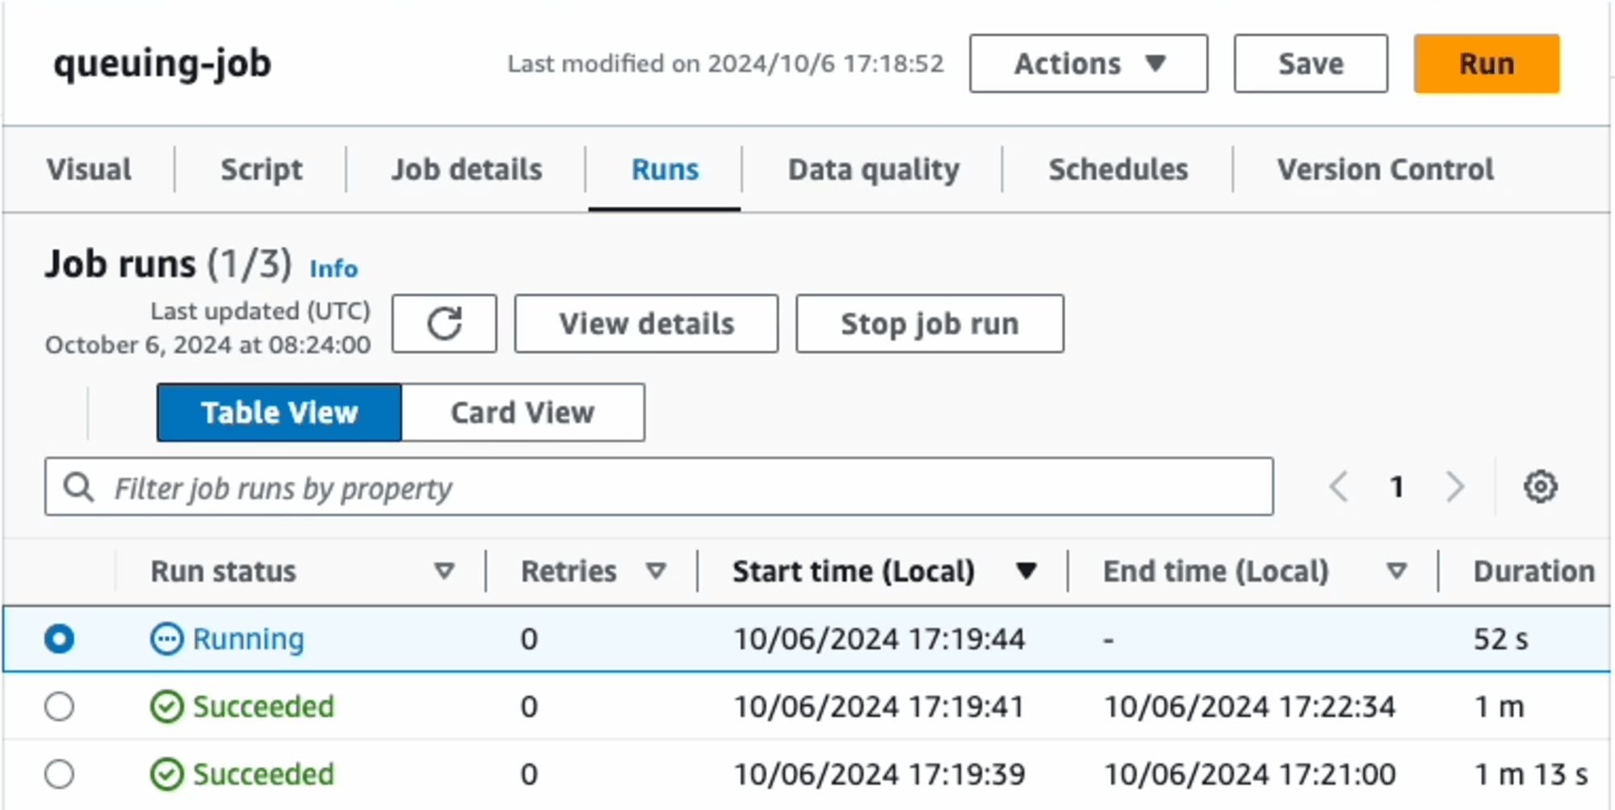The image size is (1615, 810).
Task: Open the Actions dropdown menu
Action: click(x=1089, y=64)
